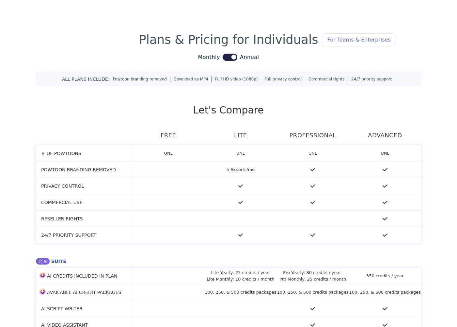This screenshot has height=327, width=457.
Task: Select the Monthly billing label
Action: tap(209, 57)
